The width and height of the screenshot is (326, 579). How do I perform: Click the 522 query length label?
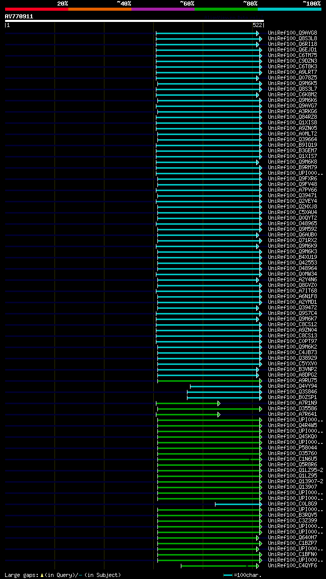(257, 25)
